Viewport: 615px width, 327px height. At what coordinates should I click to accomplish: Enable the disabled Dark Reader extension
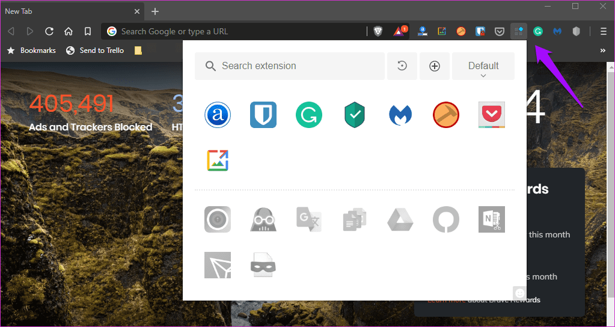pyautogui.click(x=263, y=219)
